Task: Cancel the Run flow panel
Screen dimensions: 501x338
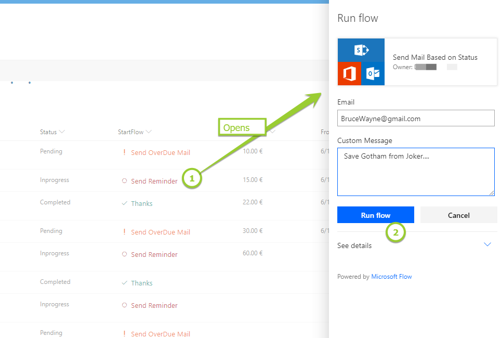Action: (x=458, y=215)
